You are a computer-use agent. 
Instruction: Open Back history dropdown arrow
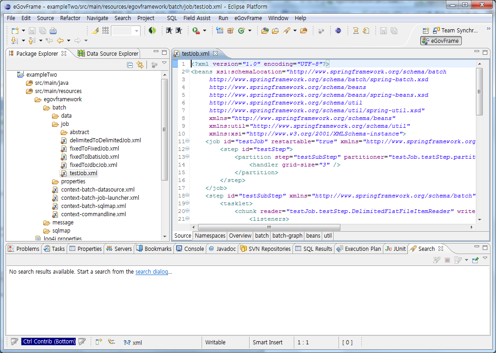[68, 41]
